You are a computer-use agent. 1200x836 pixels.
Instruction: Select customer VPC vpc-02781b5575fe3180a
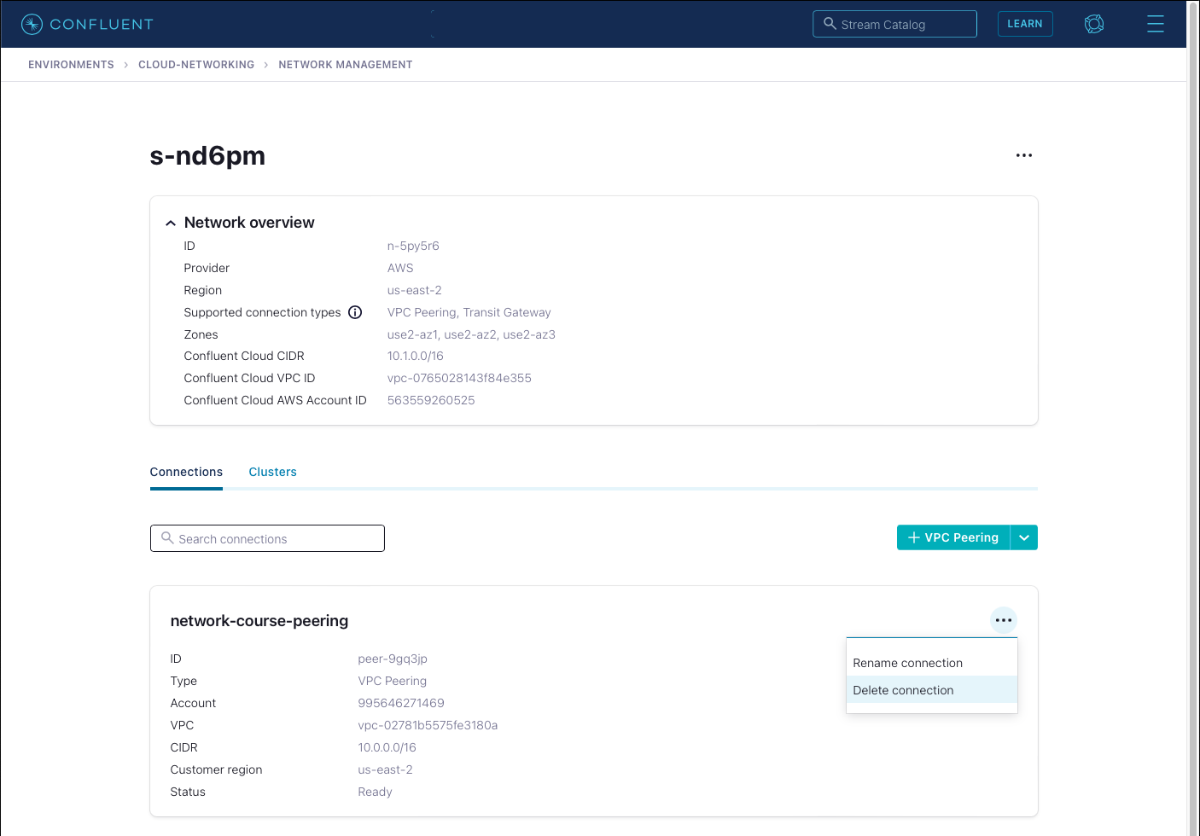click(x=428, y=725)
